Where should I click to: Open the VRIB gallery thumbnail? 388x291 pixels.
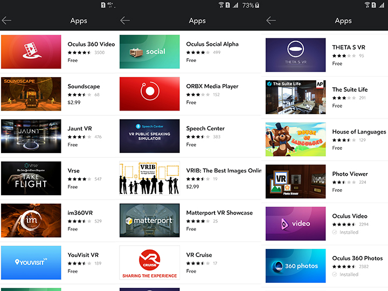click(x=149, y=178)
